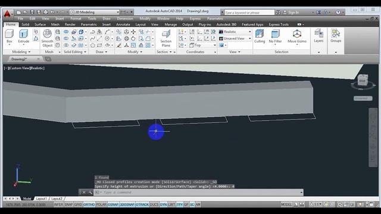Open the Format menu
This screenshot has width=381, height=214.
tap(76, 18)
